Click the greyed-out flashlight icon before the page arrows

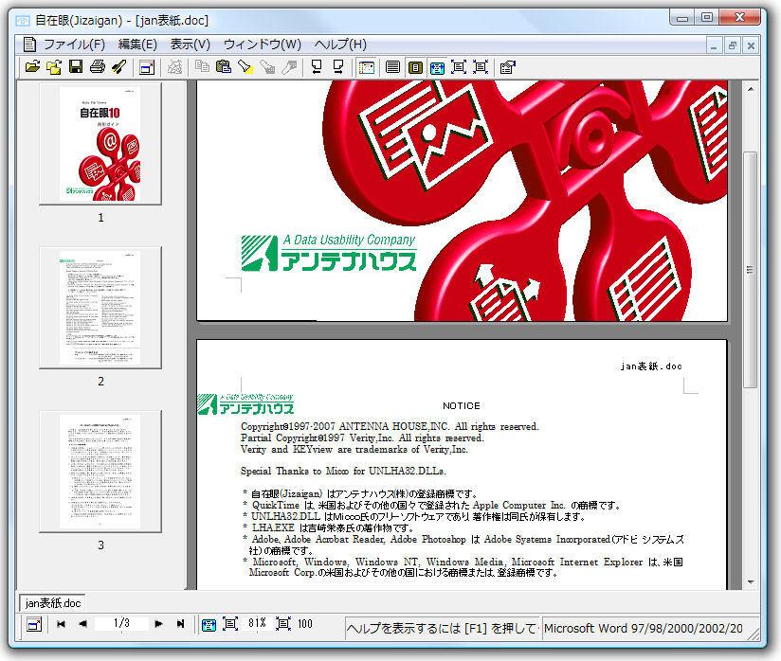tap(289, 66)
